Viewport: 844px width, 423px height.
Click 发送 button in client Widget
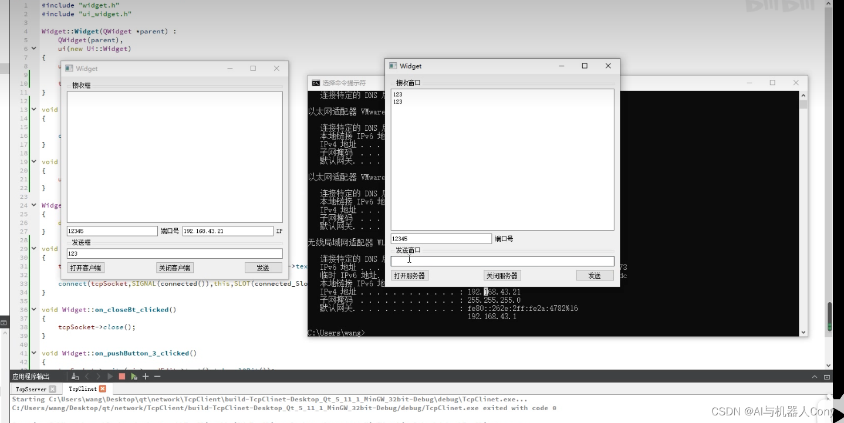click(264, 268)
